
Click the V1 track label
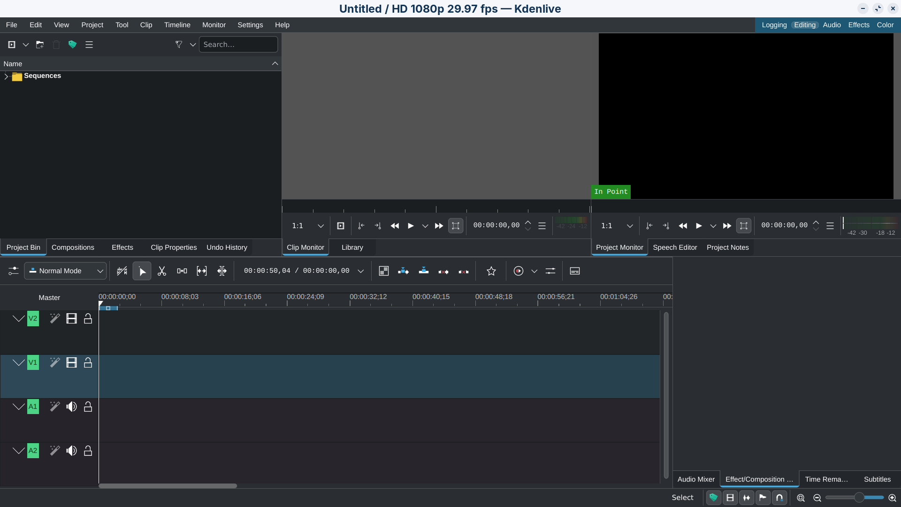tap(33, 362)
